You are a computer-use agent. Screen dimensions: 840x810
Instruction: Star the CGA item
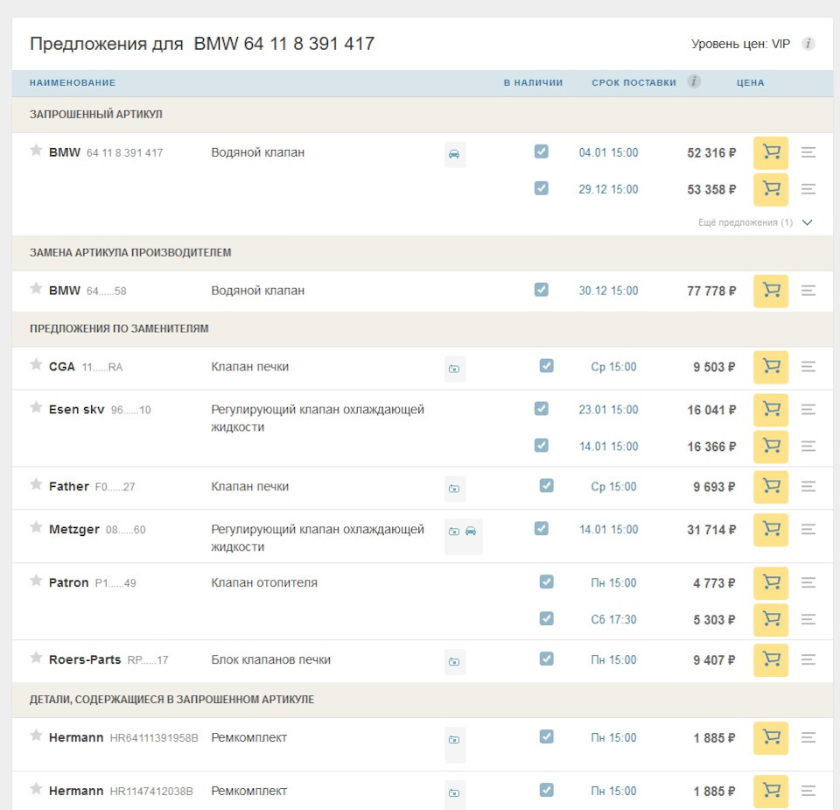(36, 364)
